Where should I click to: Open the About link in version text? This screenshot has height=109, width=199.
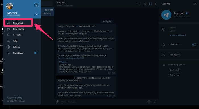pos(22,101)
